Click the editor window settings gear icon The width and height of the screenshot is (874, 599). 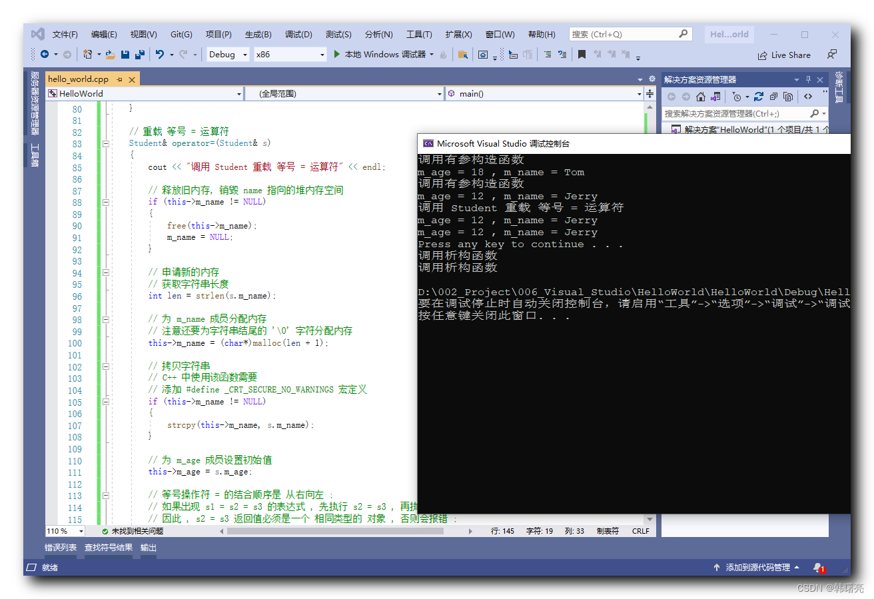(x=652, y=79)
